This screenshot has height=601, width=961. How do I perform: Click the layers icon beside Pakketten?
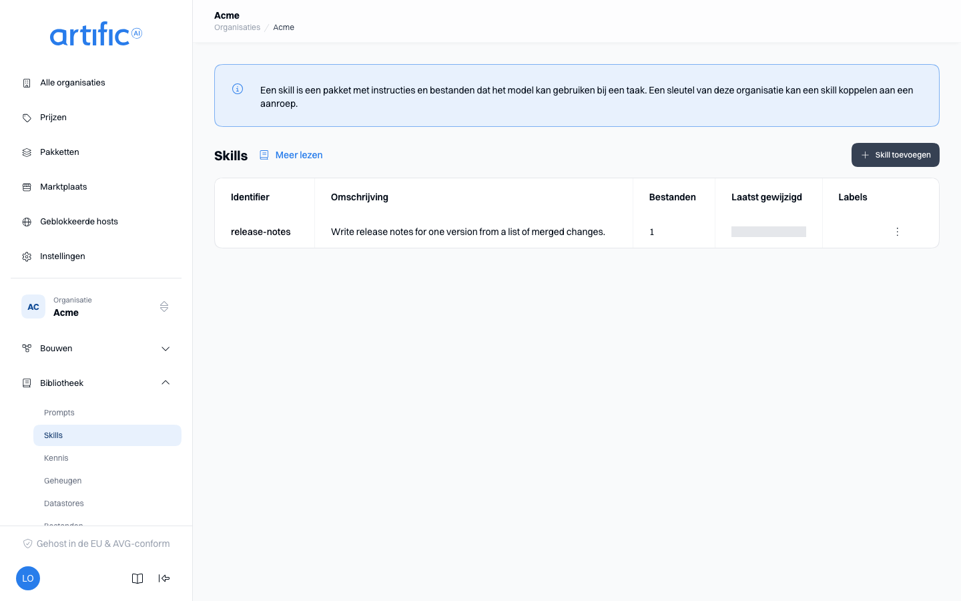click(x=27, y=152)
